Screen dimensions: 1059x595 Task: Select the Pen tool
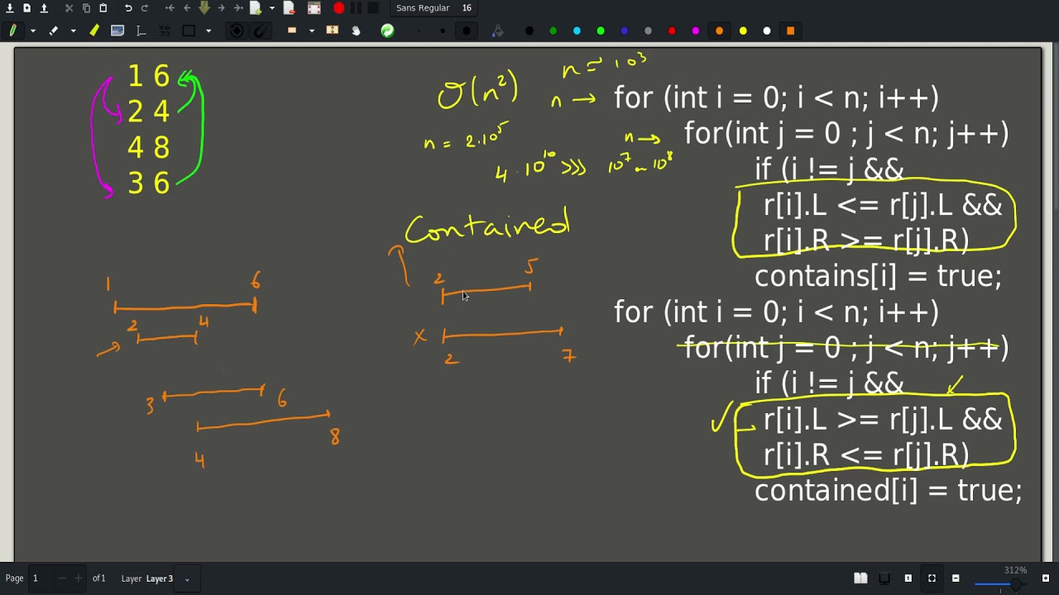(x=12, y=31)
